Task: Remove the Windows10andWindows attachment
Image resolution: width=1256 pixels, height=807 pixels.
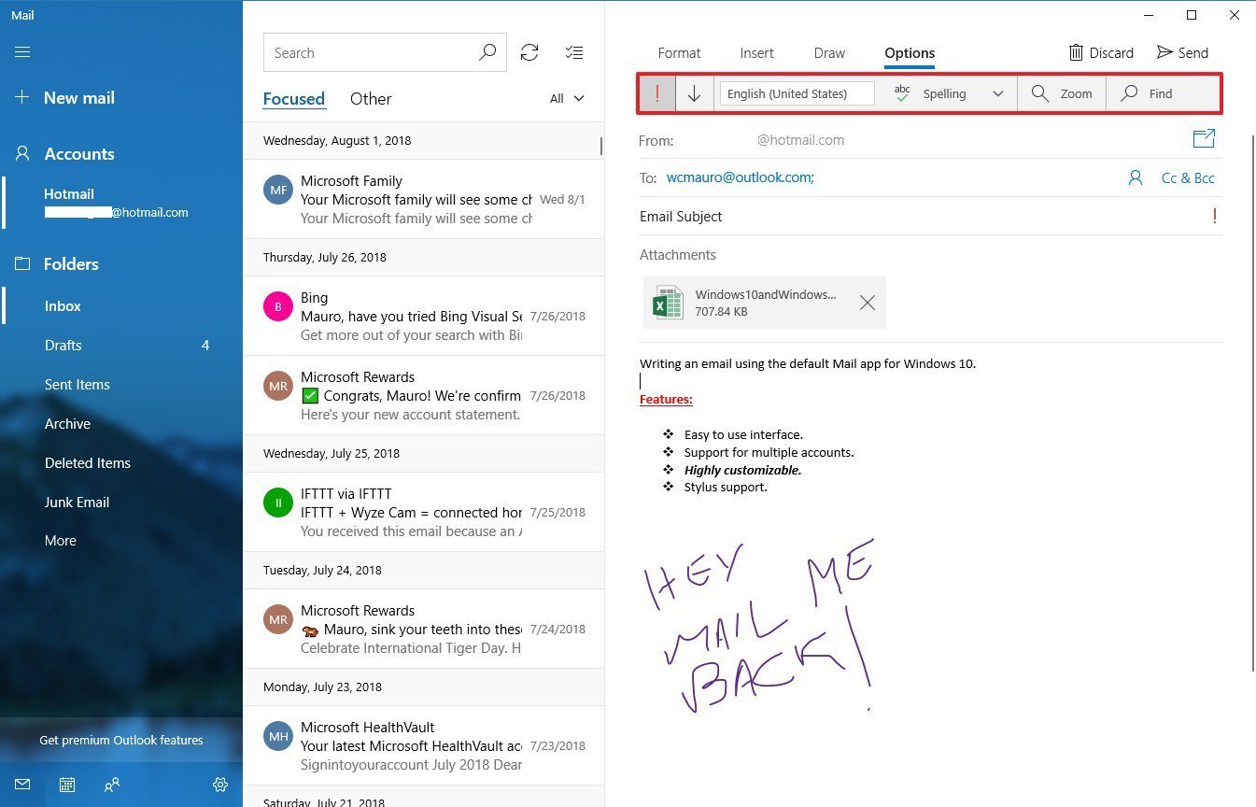Action: click(x=867, y=302)
